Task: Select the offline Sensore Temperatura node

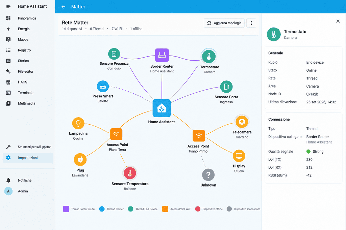Action: click(130, 173)
